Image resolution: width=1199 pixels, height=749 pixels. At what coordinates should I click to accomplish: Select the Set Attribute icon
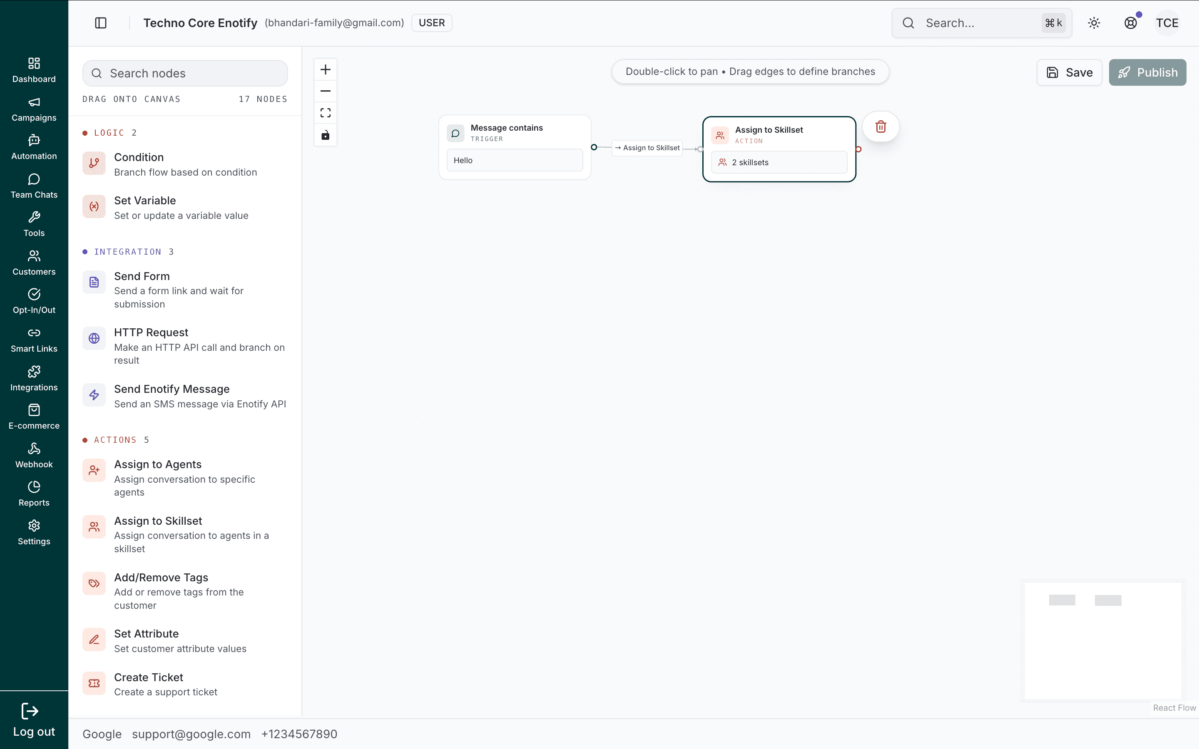pos(94,640)
